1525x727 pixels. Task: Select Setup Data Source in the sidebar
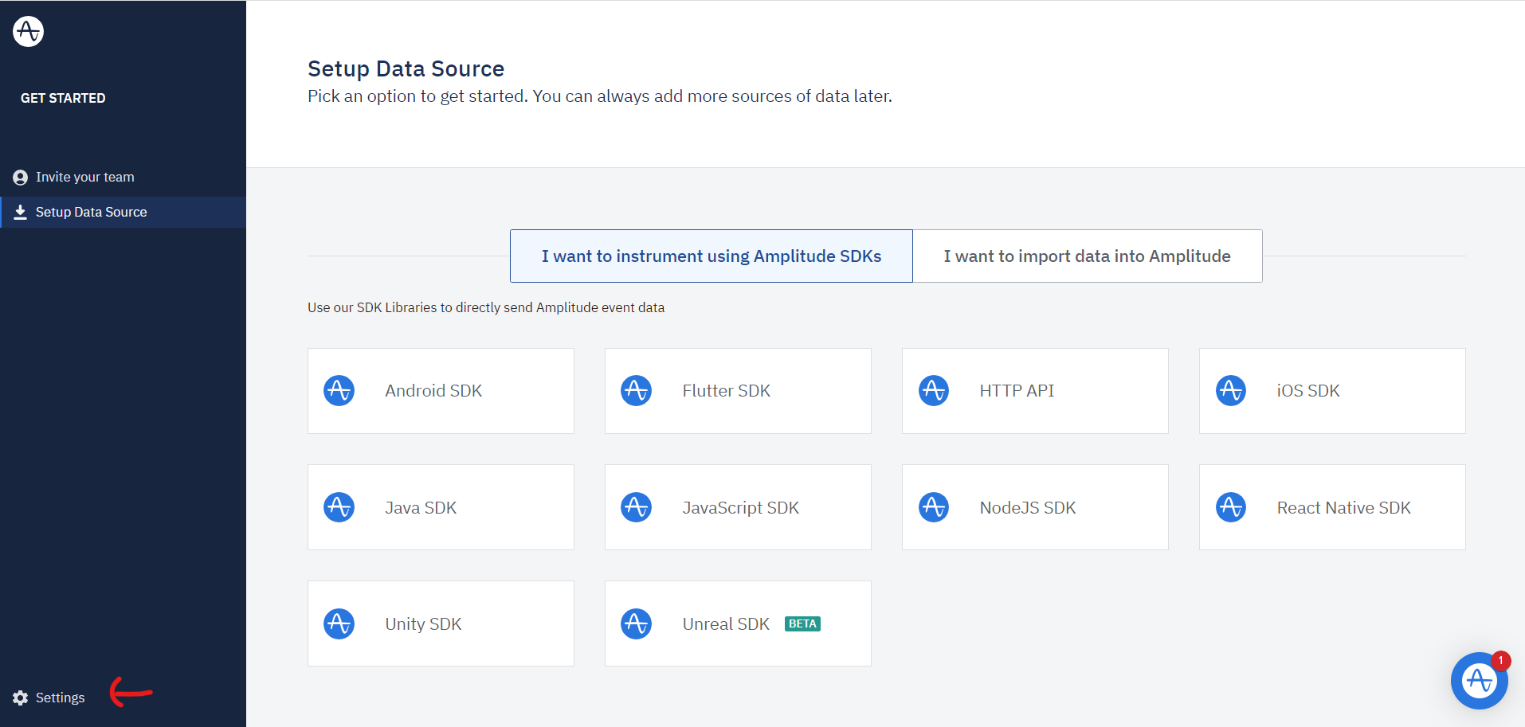coord(91,213)
